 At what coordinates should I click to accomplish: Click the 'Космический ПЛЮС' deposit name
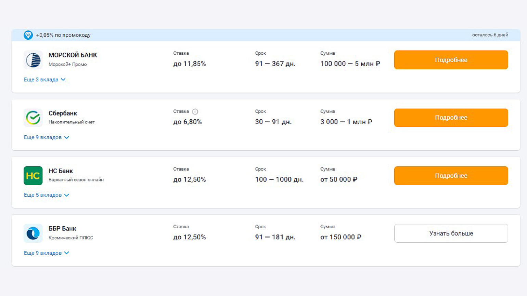(71, 238)
